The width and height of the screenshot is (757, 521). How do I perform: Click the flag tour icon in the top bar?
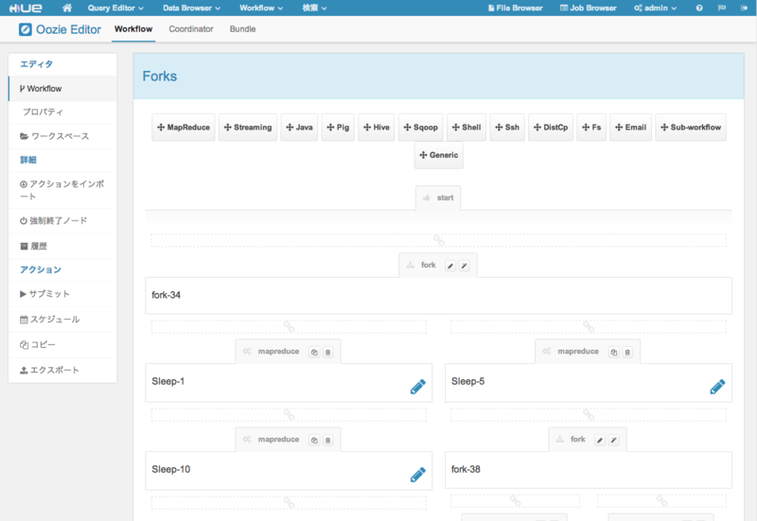tap(722, 8)
